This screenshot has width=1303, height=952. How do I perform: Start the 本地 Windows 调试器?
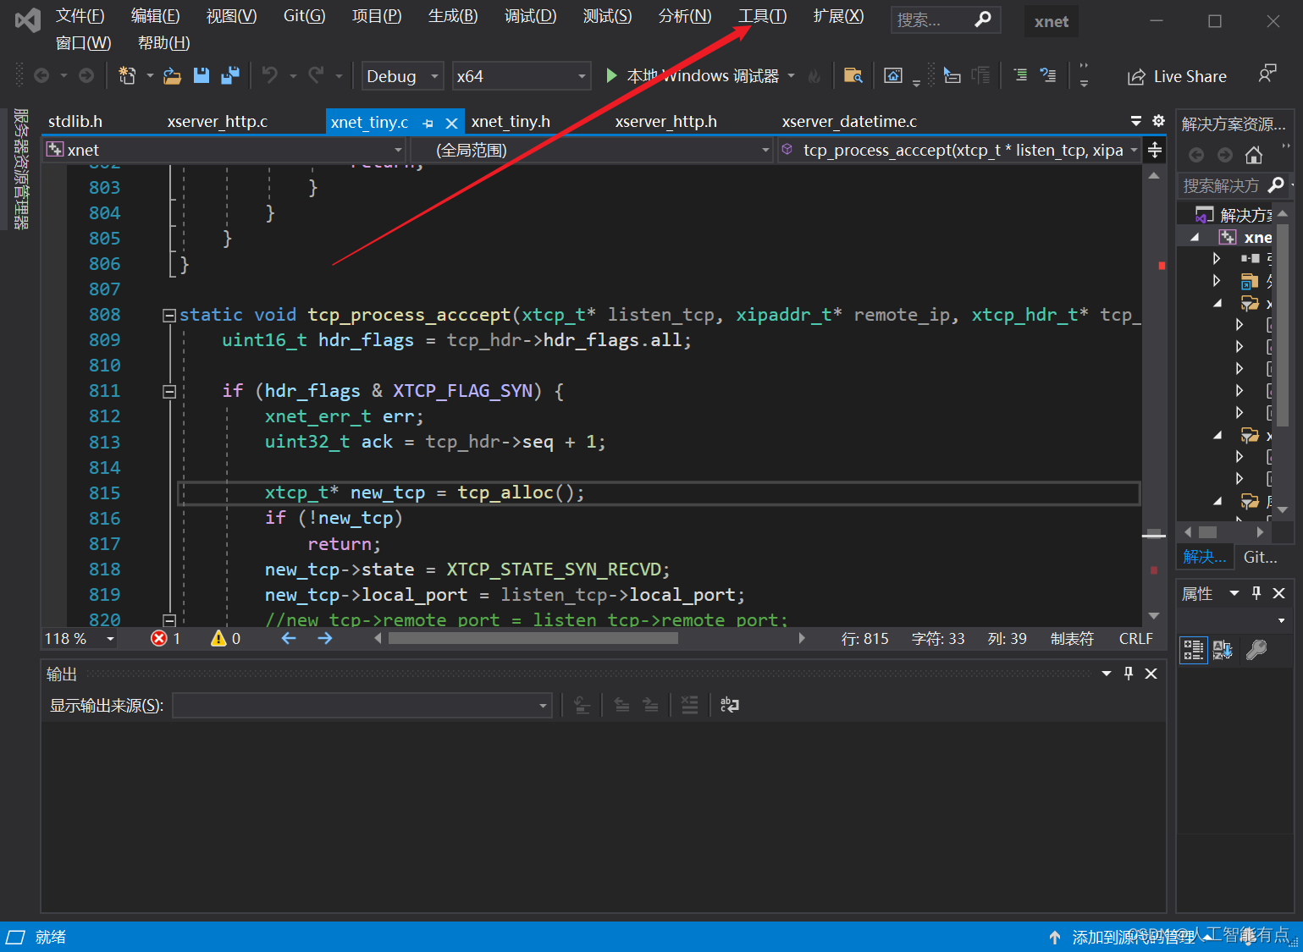click(x=693, y=76)
